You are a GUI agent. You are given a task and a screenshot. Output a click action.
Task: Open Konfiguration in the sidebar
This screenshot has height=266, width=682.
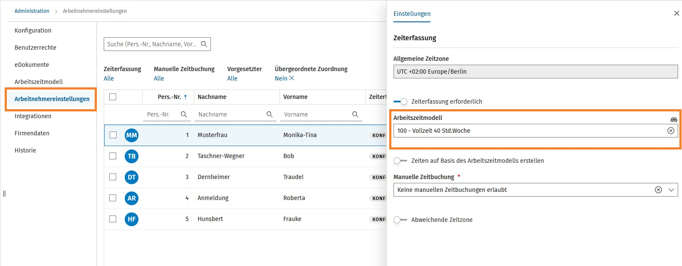click(x=33, y=30)
